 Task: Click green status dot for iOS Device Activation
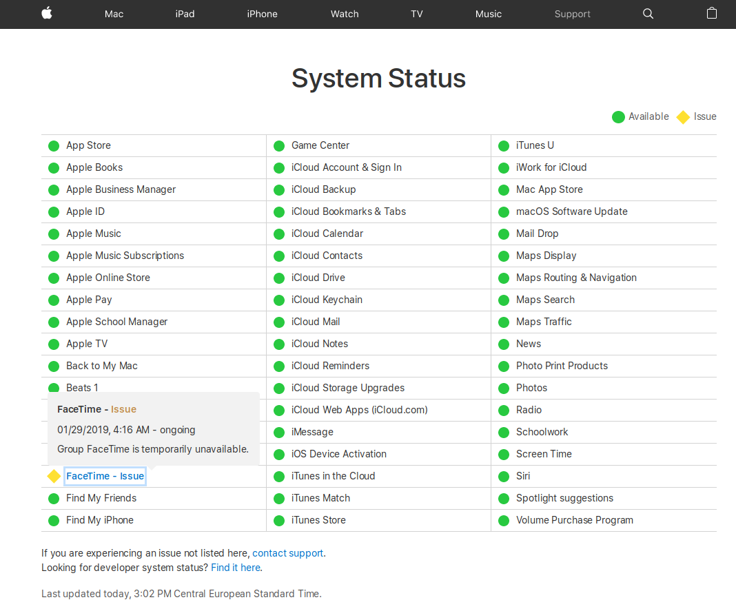tap(279, 455)
